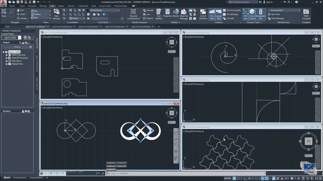The image size is (323, 181).
Task: Add new drawing tab with plus button
Action: (x=158, y=27)
